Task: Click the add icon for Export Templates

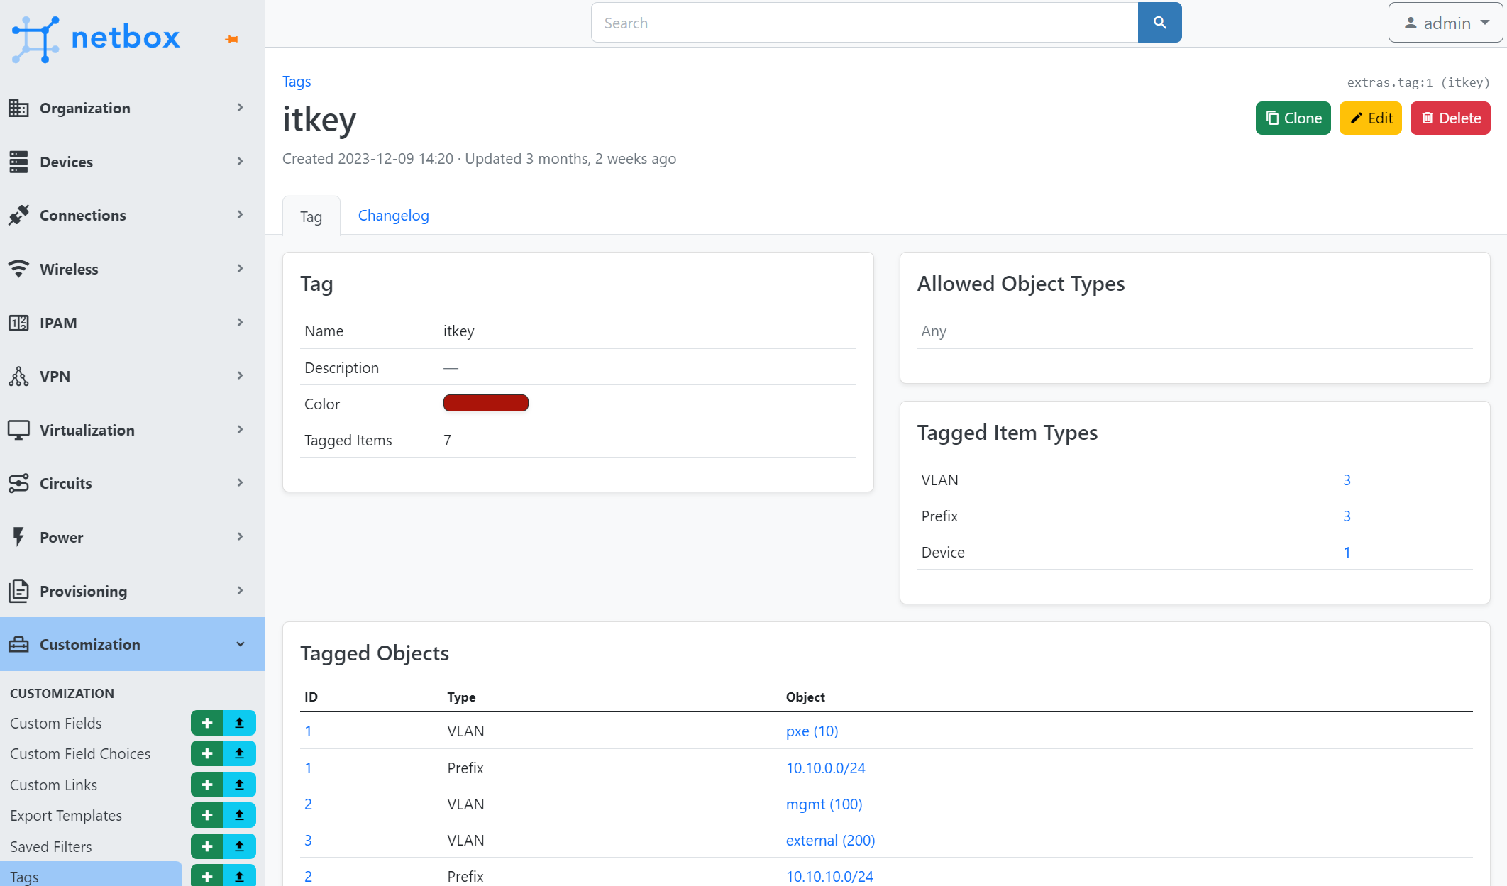Action: (206, 815)
